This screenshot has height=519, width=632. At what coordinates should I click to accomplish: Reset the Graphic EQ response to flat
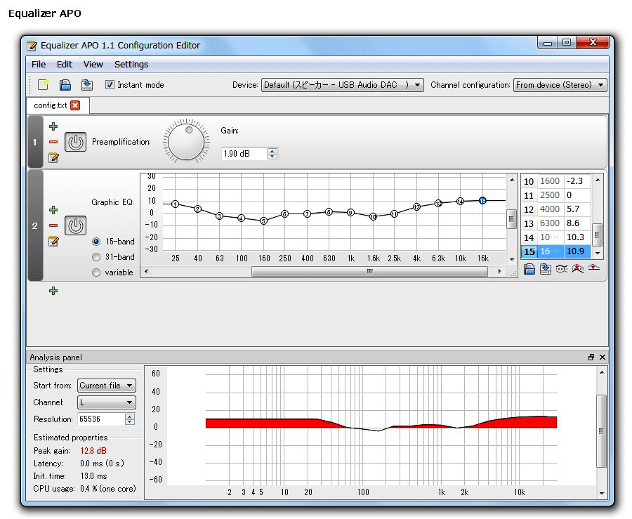pyautogui.click(x=593, y=268)
